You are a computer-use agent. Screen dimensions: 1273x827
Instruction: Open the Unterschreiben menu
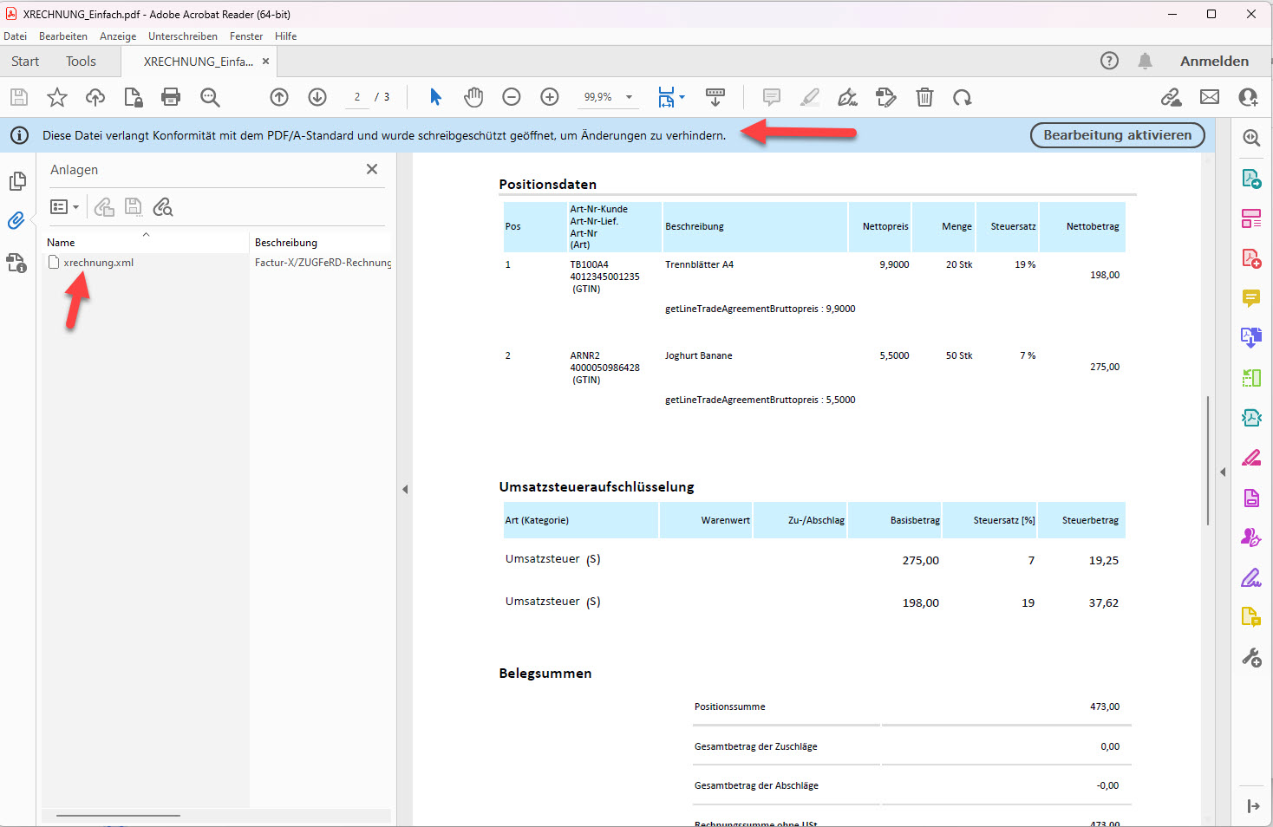click(x=183, y=36)
